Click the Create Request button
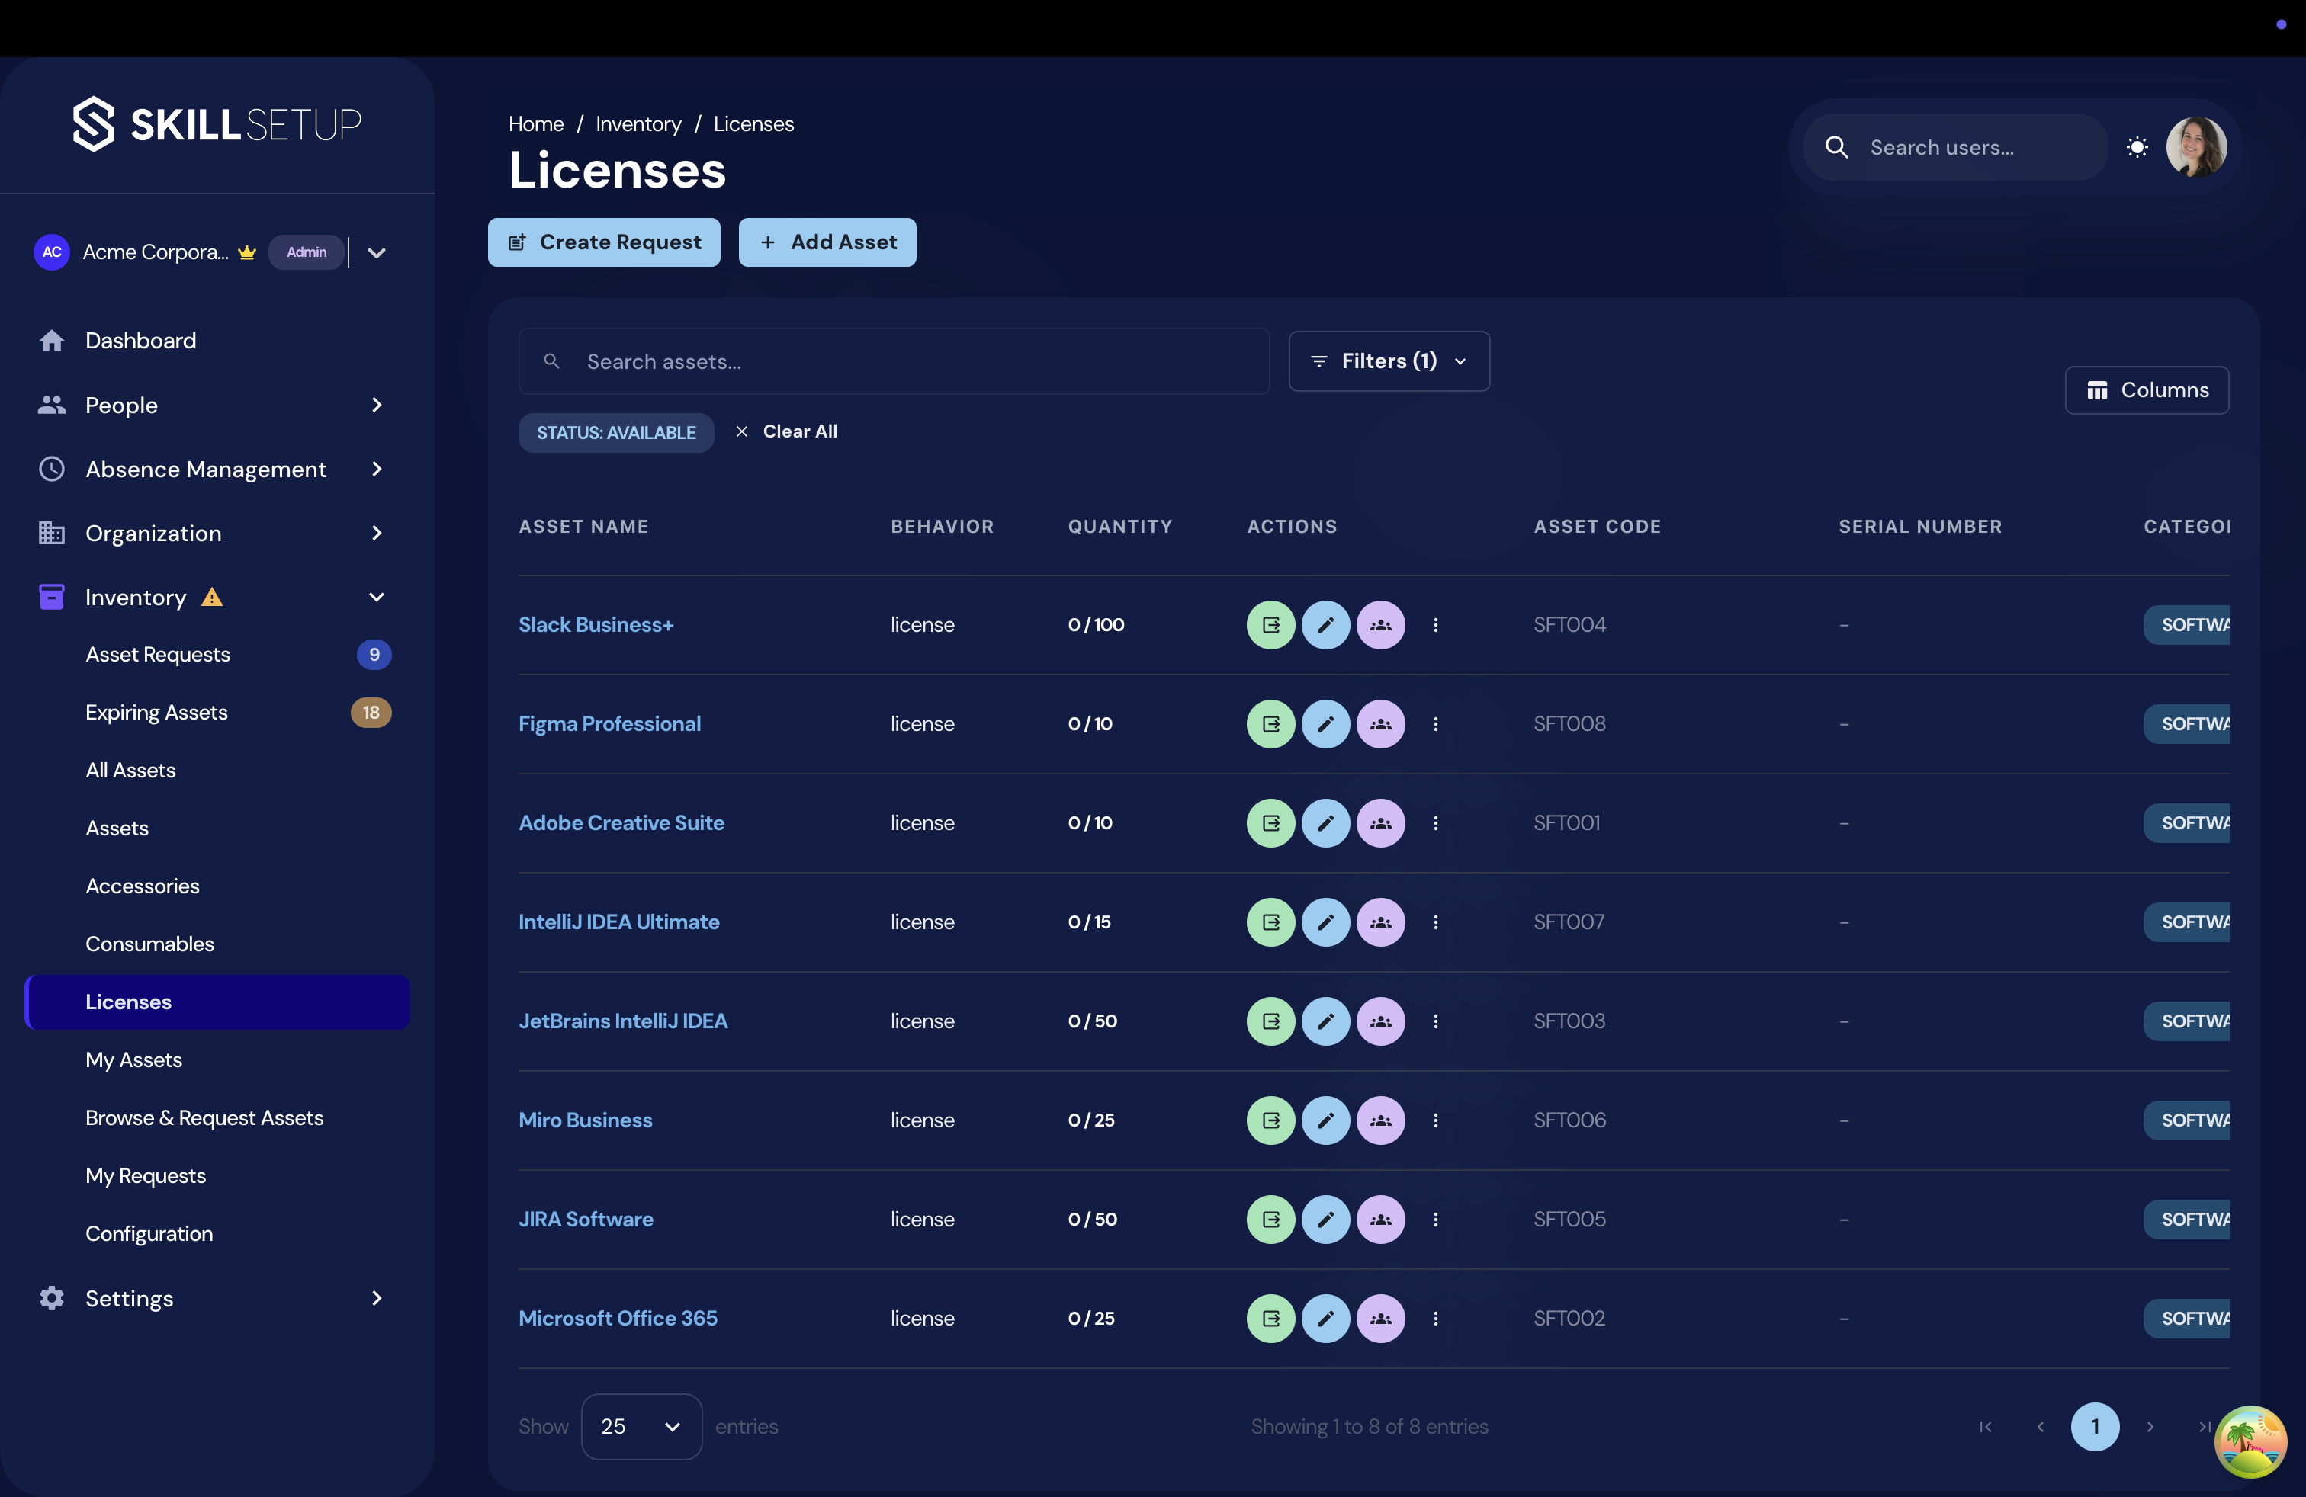 point(604,242)
